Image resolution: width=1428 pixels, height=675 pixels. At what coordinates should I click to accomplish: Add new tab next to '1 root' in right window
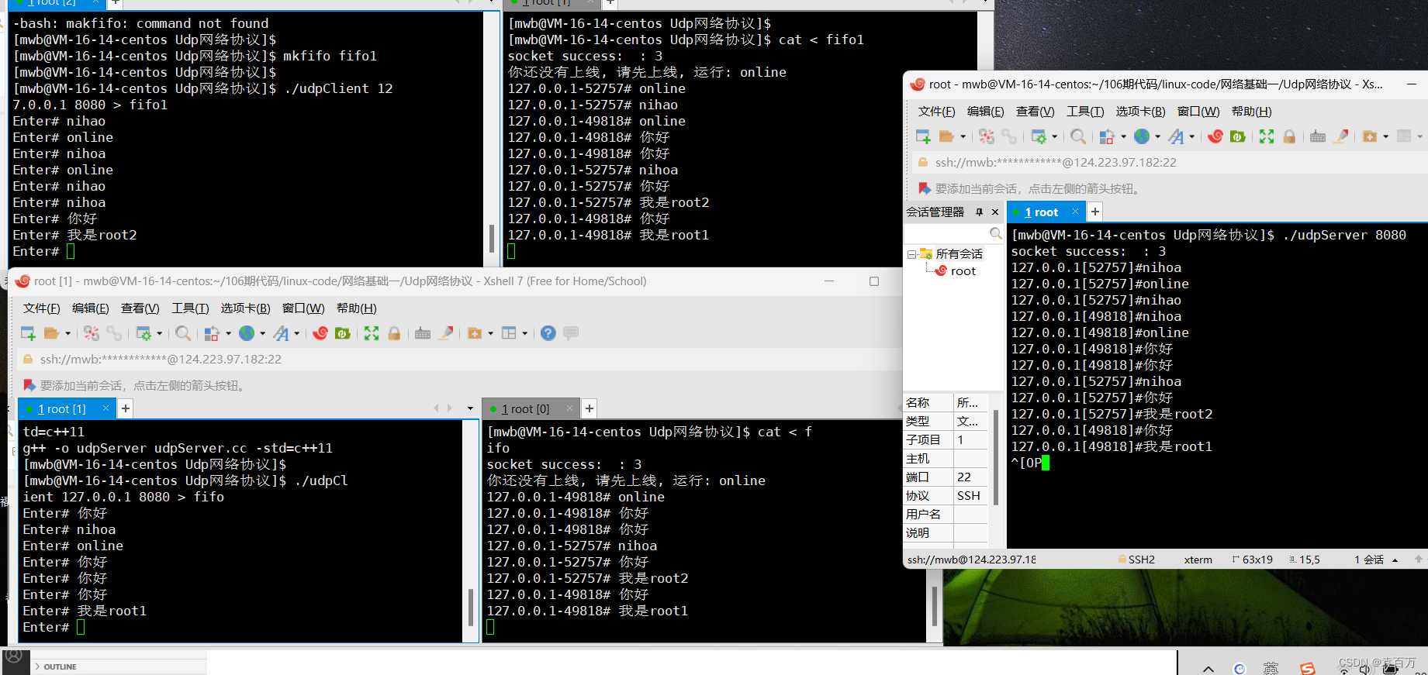point(1095,212)
